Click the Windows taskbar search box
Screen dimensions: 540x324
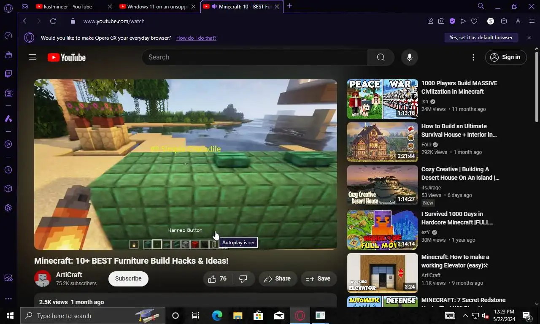point(93,316)
